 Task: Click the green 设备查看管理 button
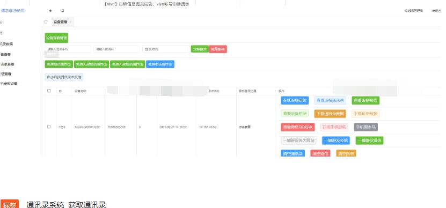(56, 38)
